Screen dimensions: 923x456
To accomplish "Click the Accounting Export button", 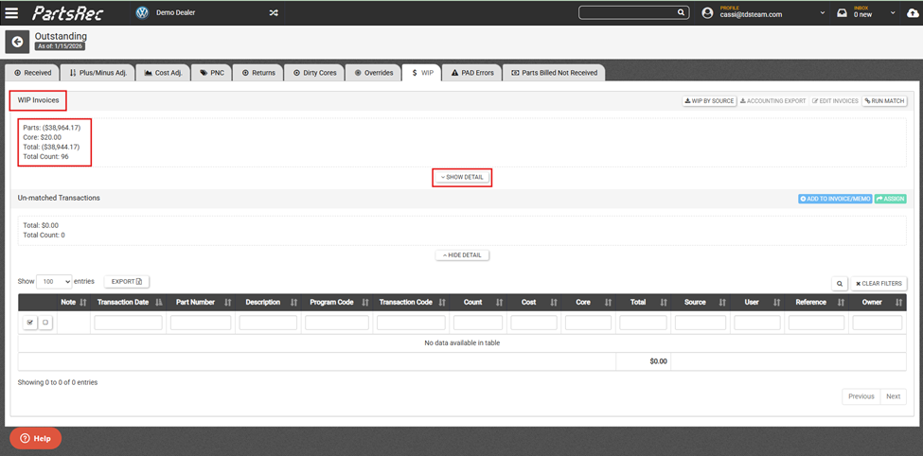I will (772, 101).
